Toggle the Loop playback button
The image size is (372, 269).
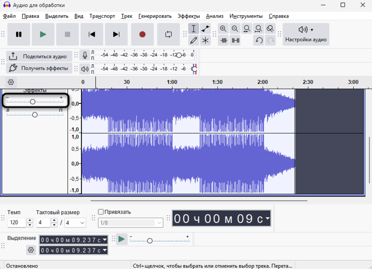coord(169,34)
